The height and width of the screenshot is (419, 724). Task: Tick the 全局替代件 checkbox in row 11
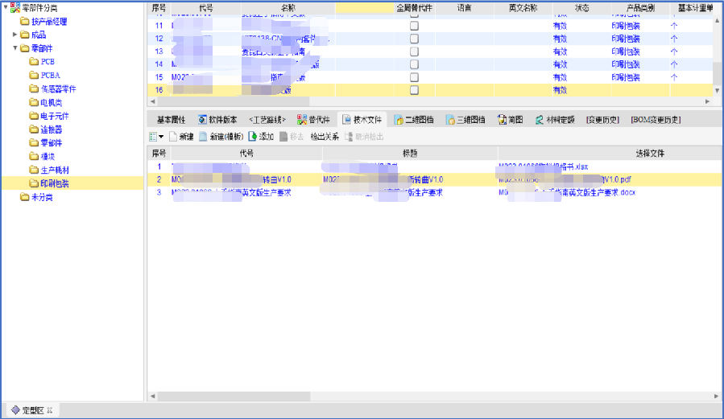414,26
